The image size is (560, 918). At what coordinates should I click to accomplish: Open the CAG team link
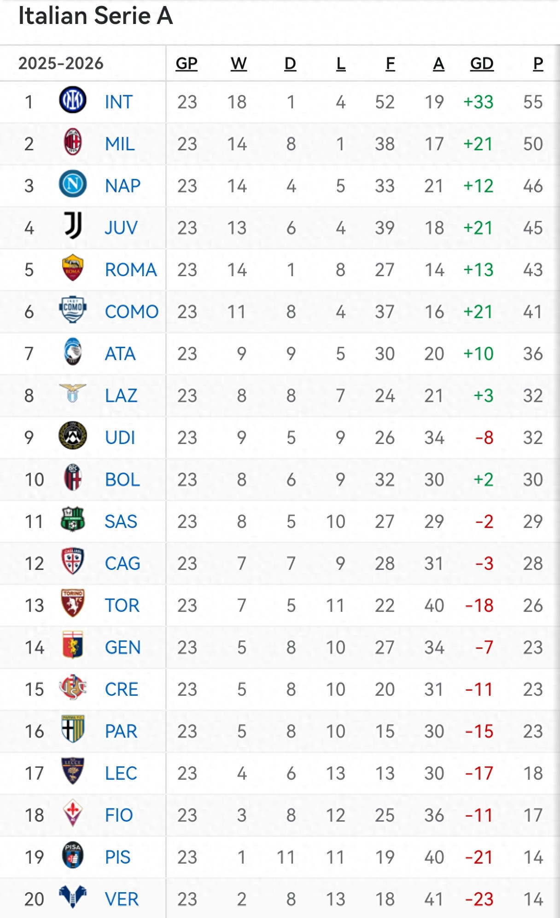122,563
